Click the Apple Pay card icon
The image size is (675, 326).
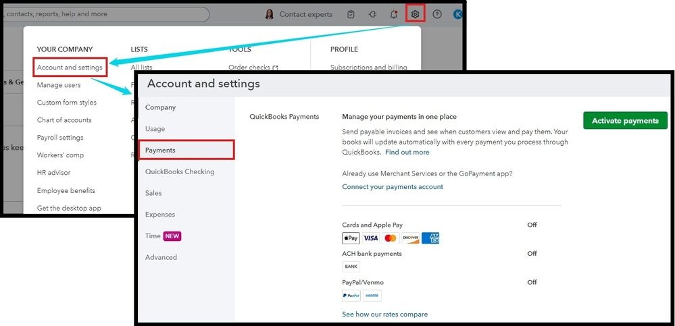tap(351, 238)
